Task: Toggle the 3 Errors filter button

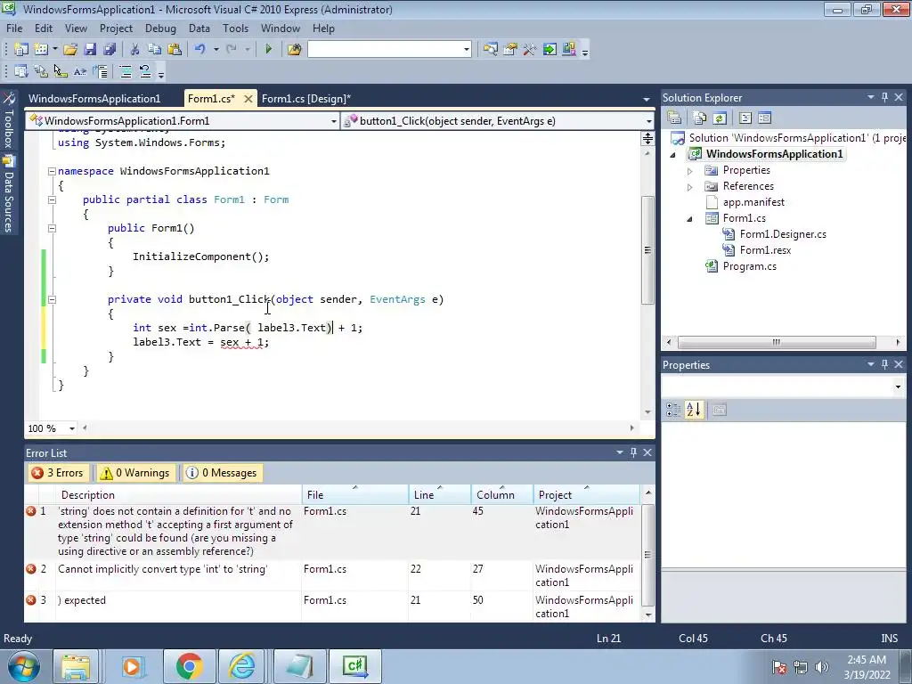Action: 58,473
